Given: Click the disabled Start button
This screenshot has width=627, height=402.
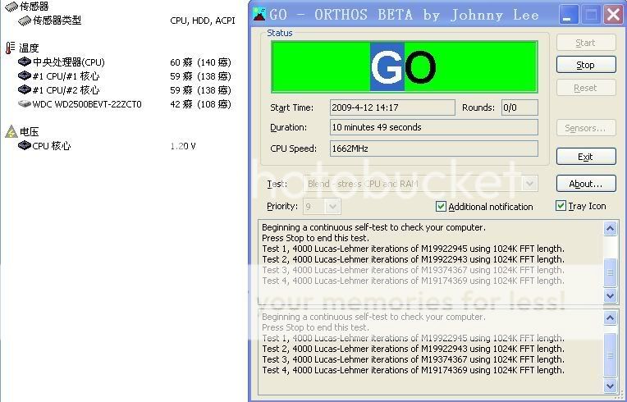Looking at the screenshot, I should coord(586,43).
